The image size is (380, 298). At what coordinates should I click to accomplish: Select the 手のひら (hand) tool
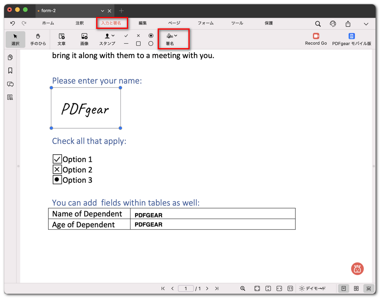[x=38, y=39]
